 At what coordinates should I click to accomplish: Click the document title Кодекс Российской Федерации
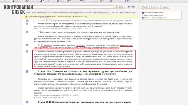pyautogui.click(x=80, y=13)
